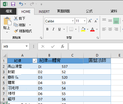Switch to the HOME ribbon tab
The height and width of the screenshot is (104, 123).
click(x=26, y=11)
